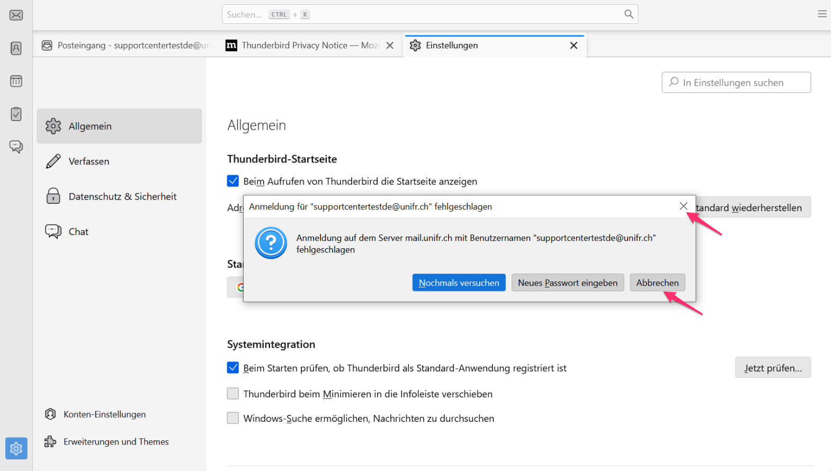
Task: Click the settings gear in spaces bar
Action: tap(16, 448)
